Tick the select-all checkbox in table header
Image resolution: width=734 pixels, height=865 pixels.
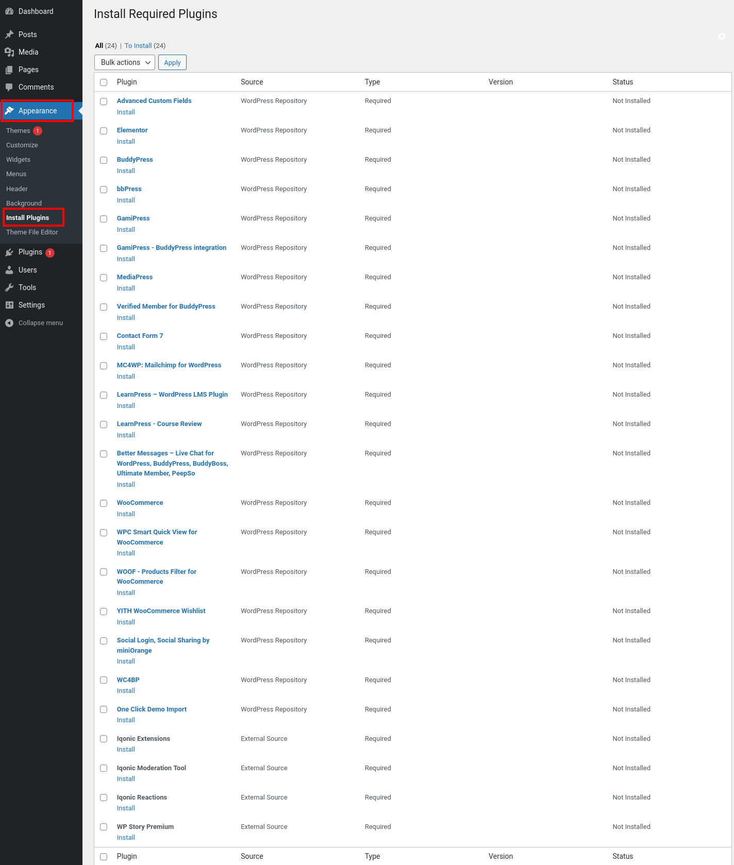click(104, 82)
